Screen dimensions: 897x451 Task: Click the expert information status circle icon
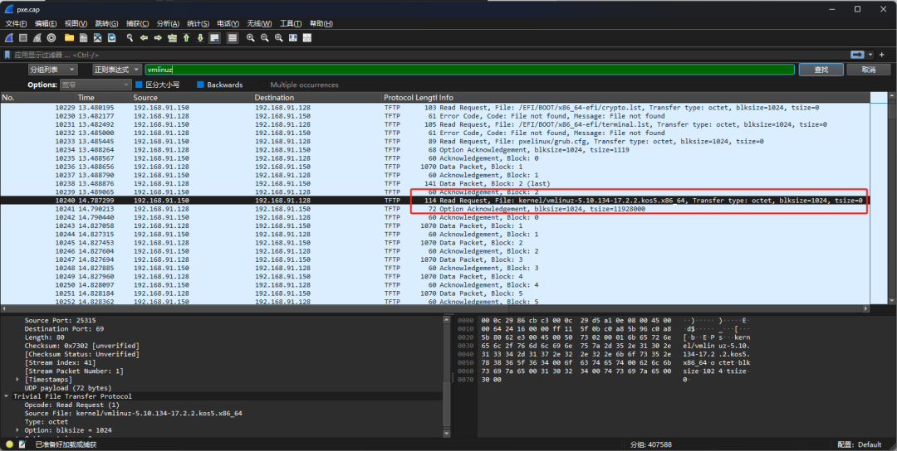click(x=10, y=444)
